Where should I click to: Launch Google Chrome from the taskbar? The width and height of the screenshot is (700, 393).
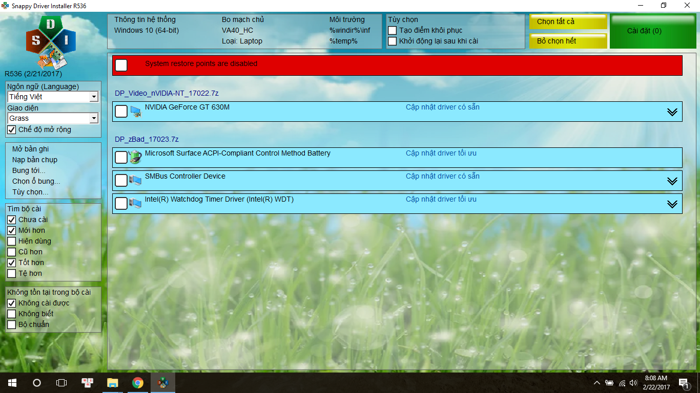click(137, 383)
